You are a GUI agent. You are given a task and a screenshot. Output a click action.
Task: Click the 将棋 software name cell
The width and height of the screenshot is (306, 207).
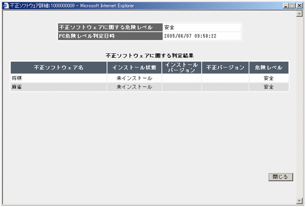point(59,78)
